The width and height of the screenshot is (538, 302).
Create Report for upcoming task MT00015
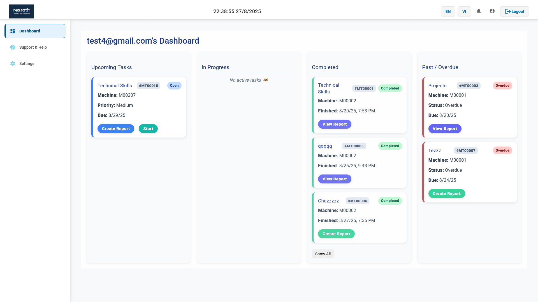(116, 129)
